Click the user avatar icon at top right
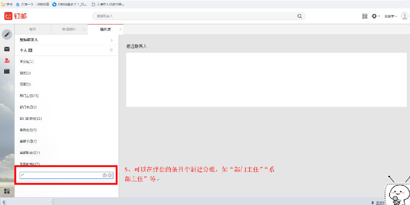 [404, 16]
